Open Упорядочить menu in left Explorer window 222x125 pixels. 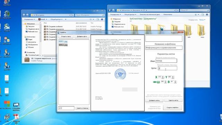click(29, 19)
